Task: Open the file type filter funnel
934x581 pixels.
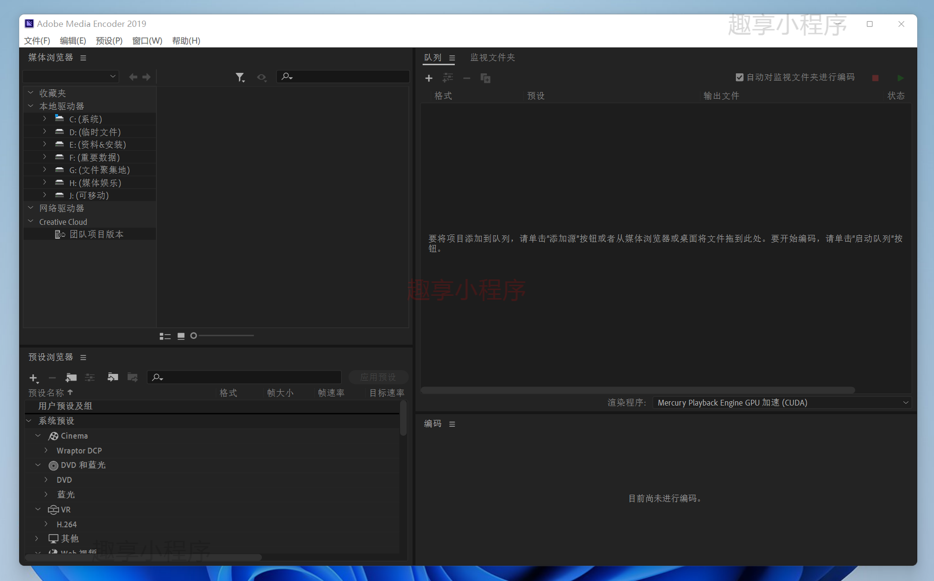Action: point(240,77)
